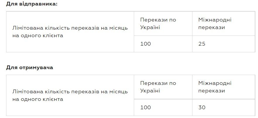
Task: Select the value 100 in sender table
Action: point(146,44)
